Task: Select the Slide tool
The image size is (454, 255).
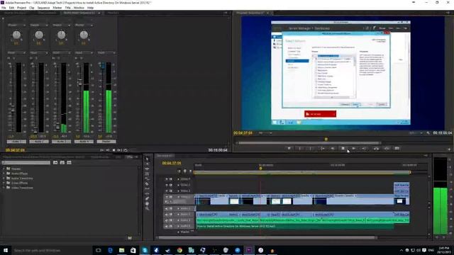Action: [x=147, y=193]
